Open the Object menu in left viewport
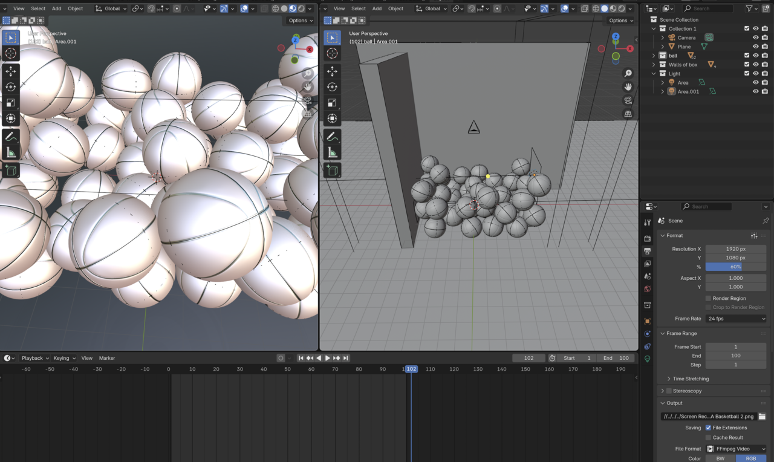Image resolution: width=774 pixels, height=462 pixels. click(76, 8)
